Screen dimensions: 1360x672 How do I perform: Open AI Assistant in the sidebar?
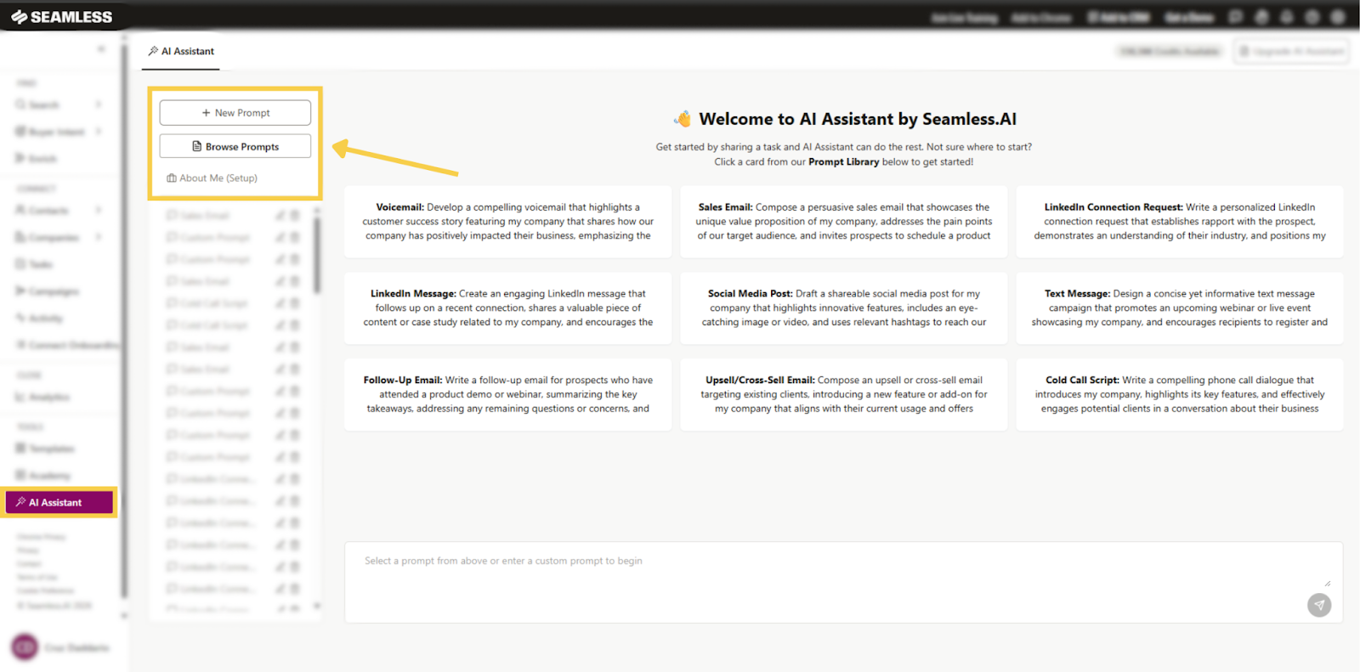pyautogui.click(x=59, y=502)
